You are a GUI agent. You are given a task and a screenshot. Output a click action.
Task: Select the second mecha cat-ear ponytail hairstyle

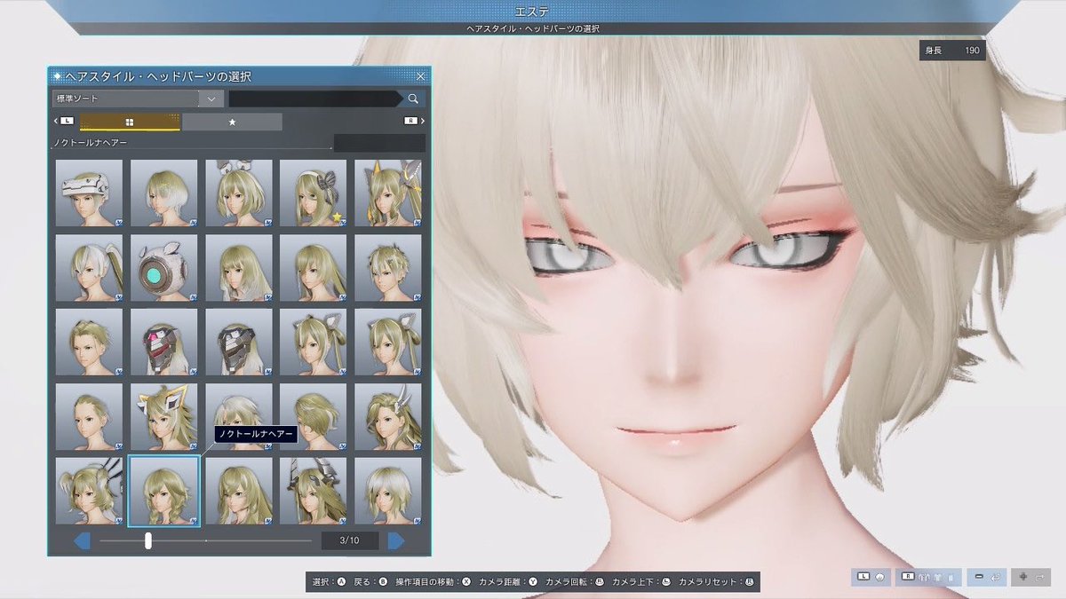[388, 342]
